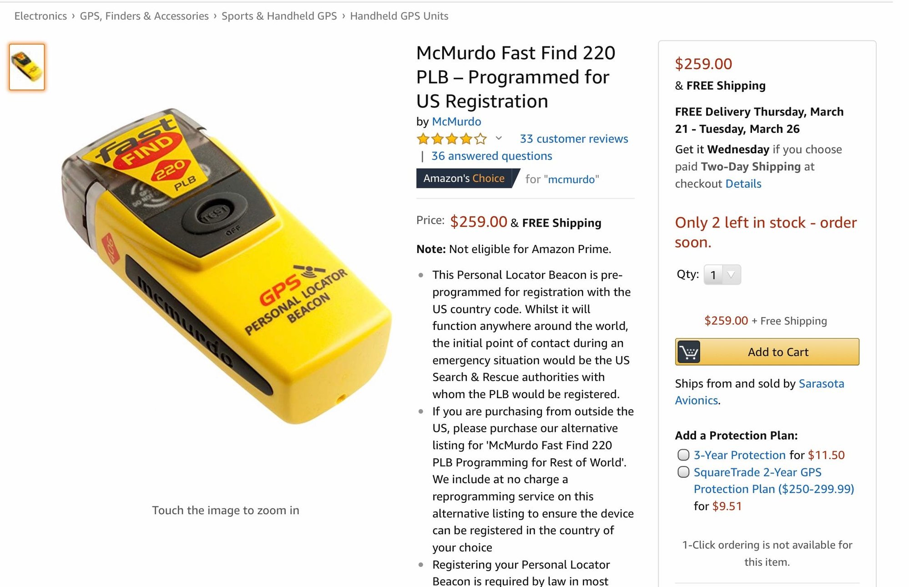This screenshot has height=587, width=909.
Task: Click the Sarasota Avionics seller link
Action: 759,392
